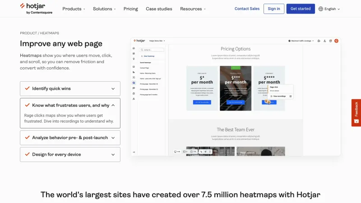
Task: Select the Contact Page saved heatmap
Action: coord(144,68)
